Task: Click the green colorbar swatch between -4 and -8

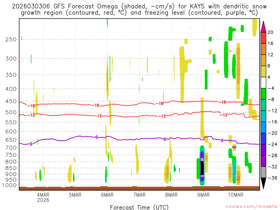Action: point(263,94)
